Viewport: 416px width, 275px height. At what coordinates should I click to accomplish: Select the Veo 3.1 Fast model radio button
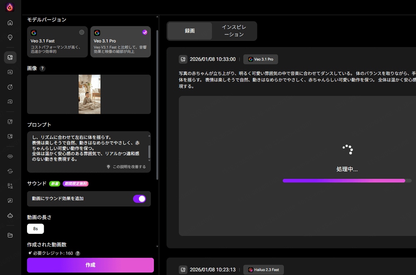pyautogui.click(x=82, y=32)
